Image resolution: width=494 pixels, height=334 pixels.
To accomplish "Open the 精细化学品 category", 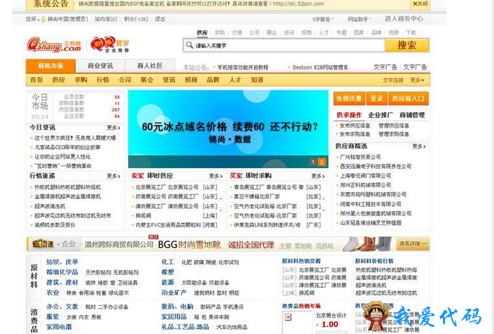I will 63,272.
